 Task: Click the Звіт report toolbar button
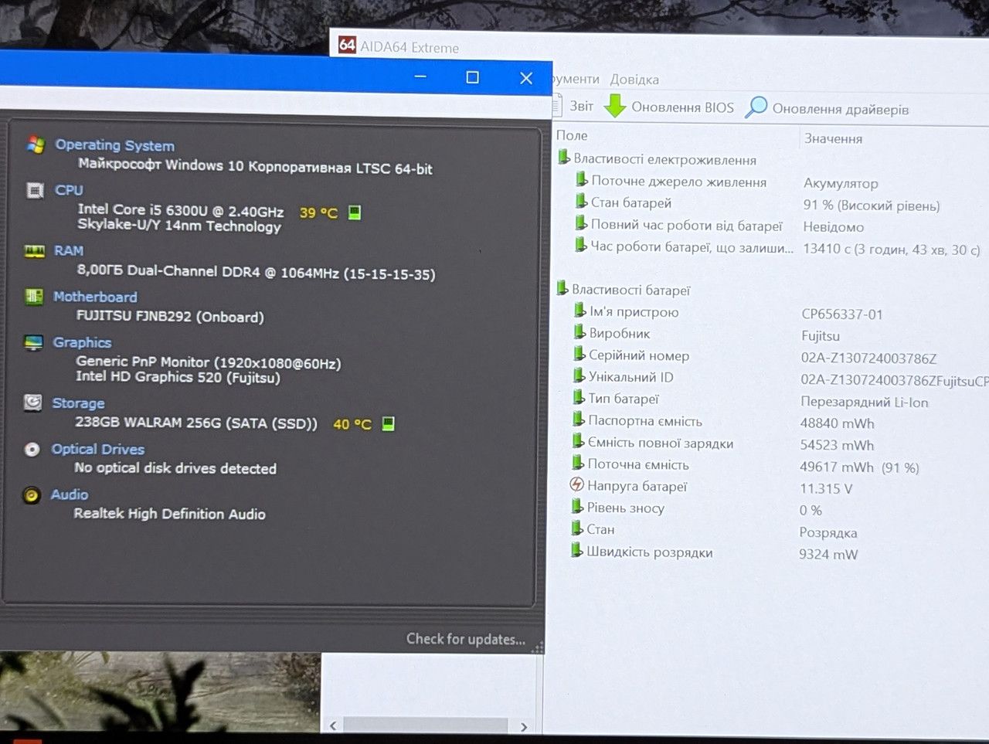click(574, 106)
